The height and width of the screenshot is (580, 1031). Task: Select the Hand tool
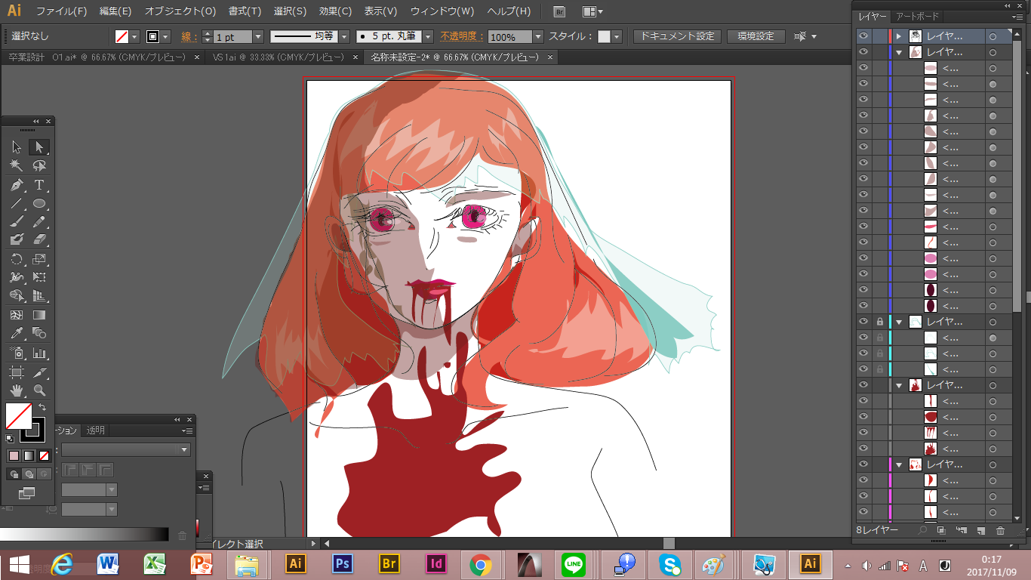[17, 390]
